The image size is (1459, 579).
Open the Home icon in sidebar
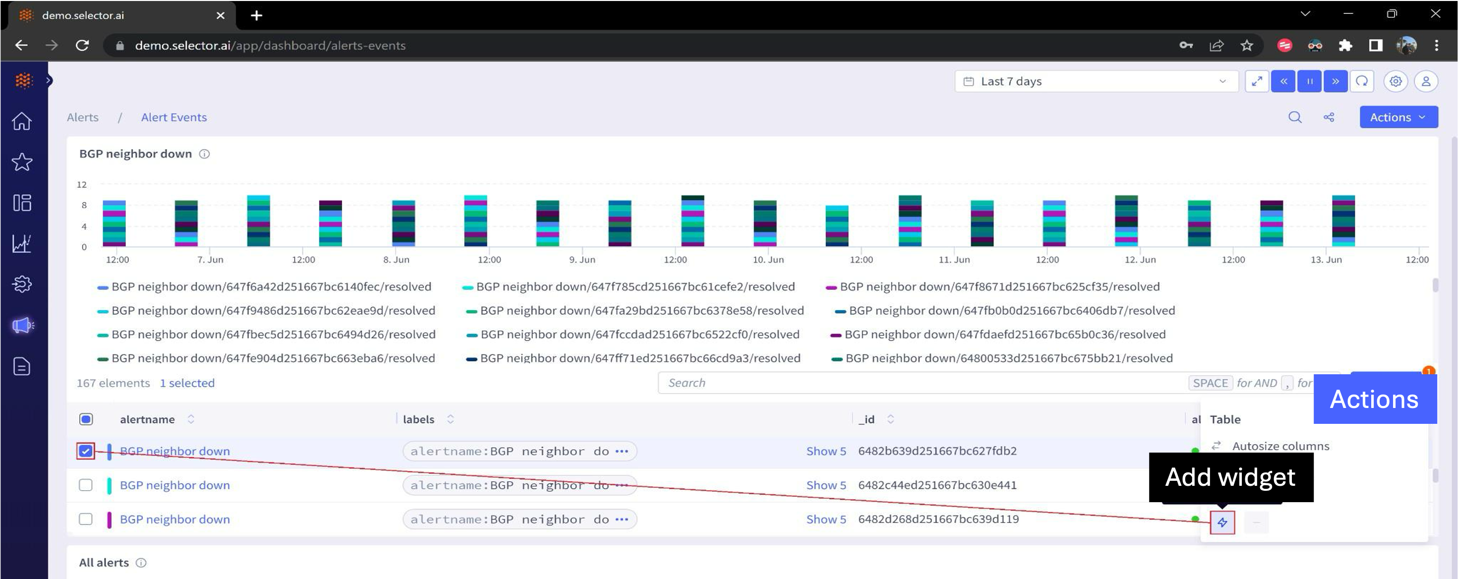point(21,121)
